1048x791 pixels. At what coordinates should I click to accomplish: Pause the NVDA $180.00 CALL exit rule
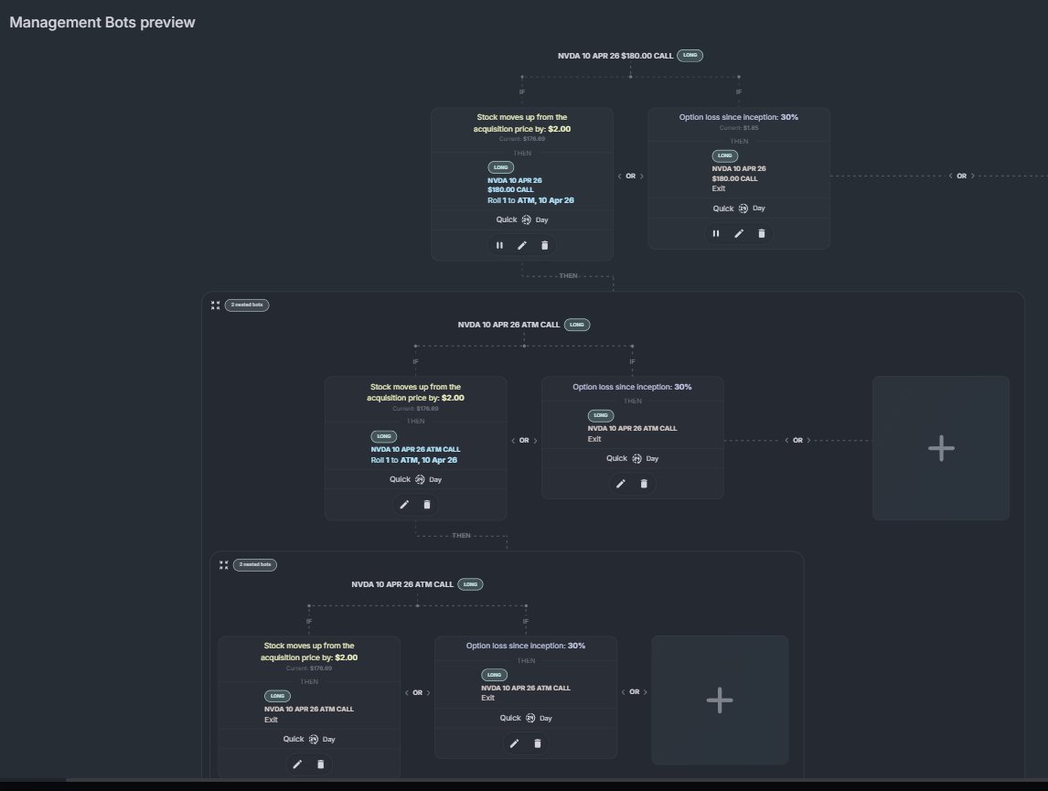point(716,233)
